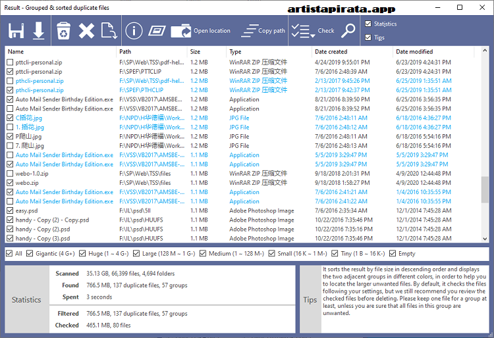Click the Open location folder icon
Viewport: 494px width, 338px height.
click(x=180, y=30)
